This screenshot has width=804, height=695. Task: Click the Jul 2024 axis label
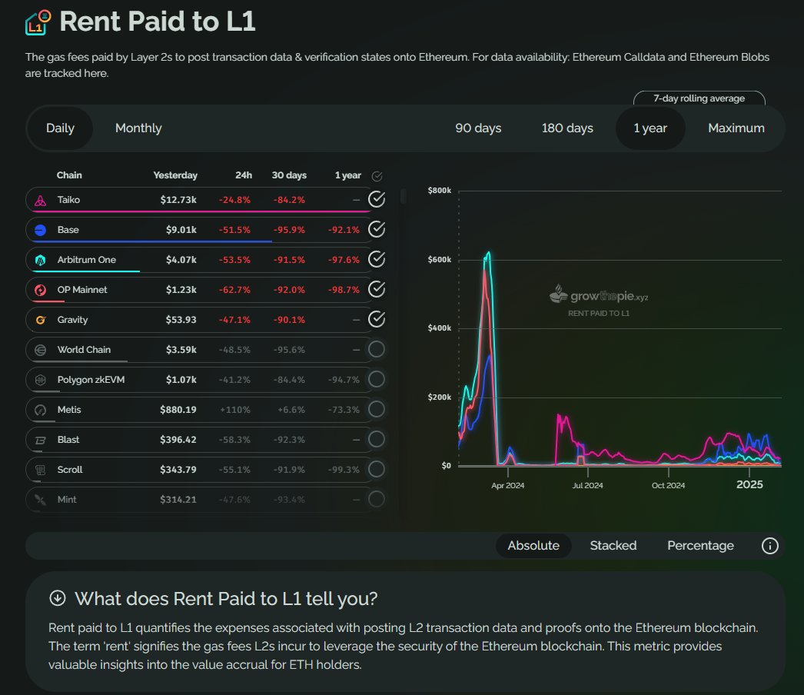(x=587, y=485)
